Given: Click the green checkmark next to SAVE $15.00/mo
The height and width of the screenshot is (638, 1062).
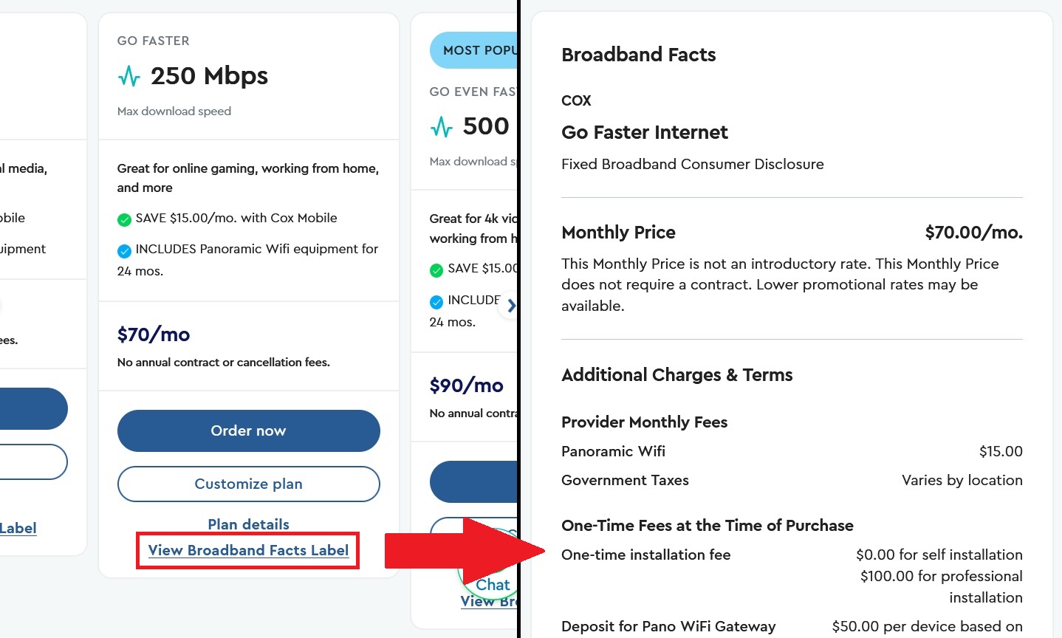Looking at the screenshot, I should (124, 219).
